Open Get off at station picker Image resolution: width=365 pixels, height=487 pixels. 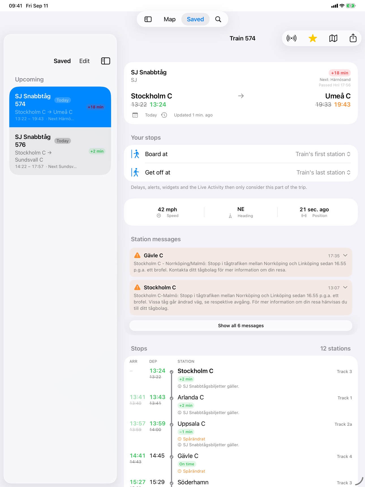coord(241,172)
